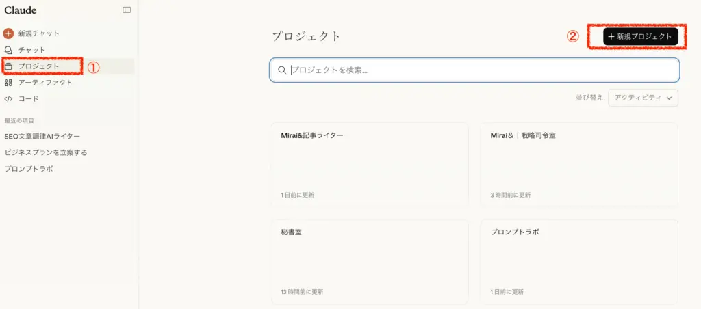Click the projects folder icon in sidebar
This screenshot has height=309, width=701.
point(8,66)
